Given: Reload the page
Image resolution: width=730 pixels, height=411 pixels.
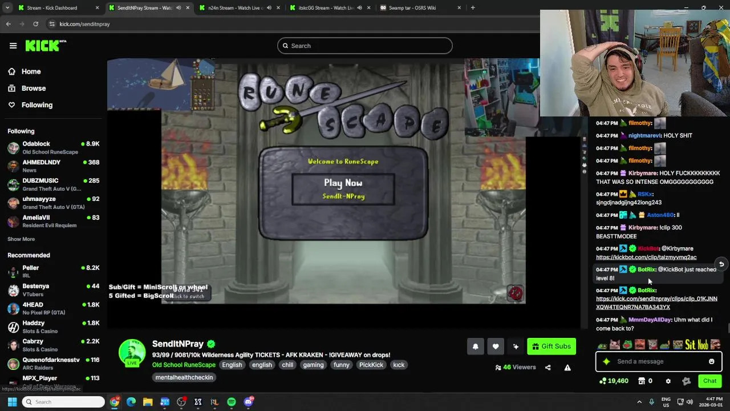Looking at the screenshot, I should point(35,24).
